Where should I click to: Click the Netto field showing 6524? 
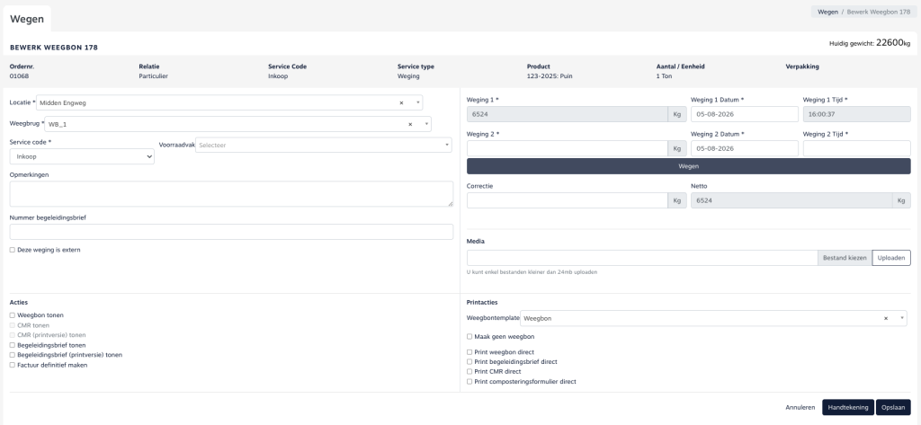tap(791, 200)
